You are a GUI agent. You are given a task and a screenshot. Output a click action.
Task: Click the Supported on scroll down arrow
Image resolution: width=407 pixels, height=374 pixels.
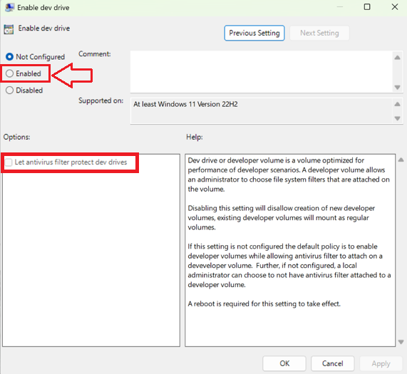(398, 118)
